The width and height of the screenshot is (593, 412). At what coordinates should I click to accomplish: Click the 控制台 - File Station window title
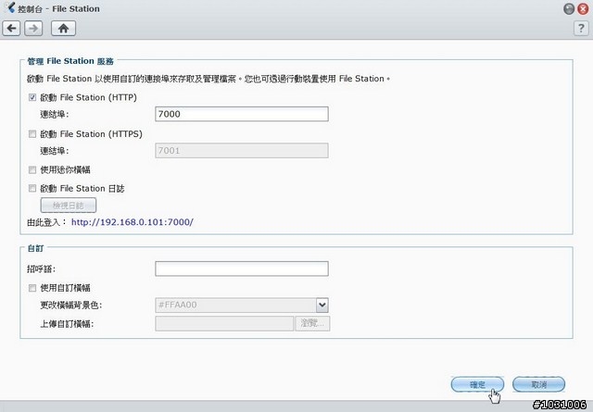point(58,8)
